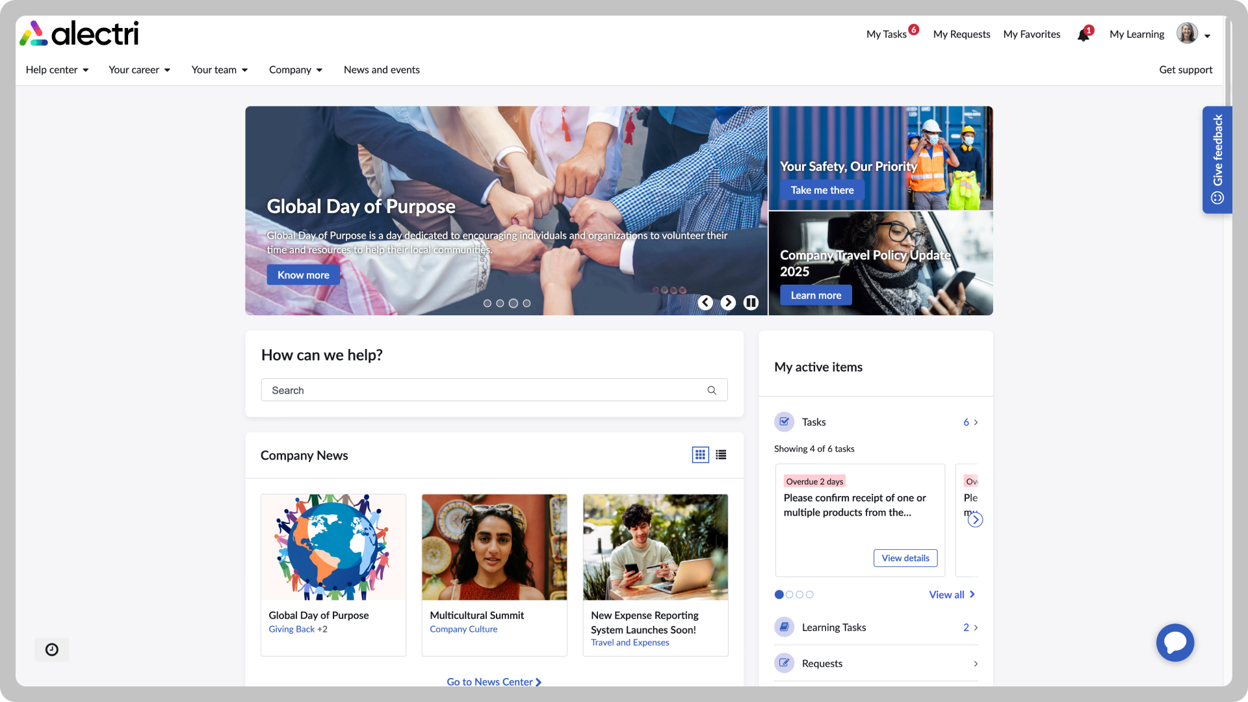Image resolution: width=1248 pixels, height=702 pixels.
Task: Open Multicultural Summit news thumbnail
Action: point(494,547)
